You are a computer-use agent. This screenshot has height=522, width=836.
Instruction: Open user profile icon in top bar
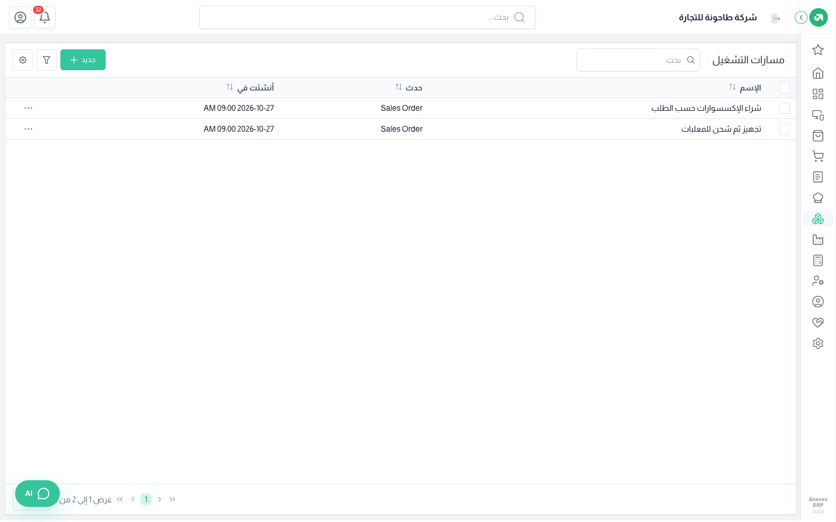[x=20, y=17]
